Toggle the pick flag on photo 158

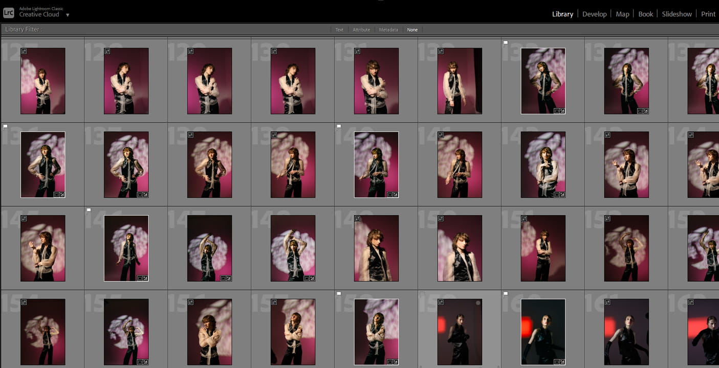[339, 294]
